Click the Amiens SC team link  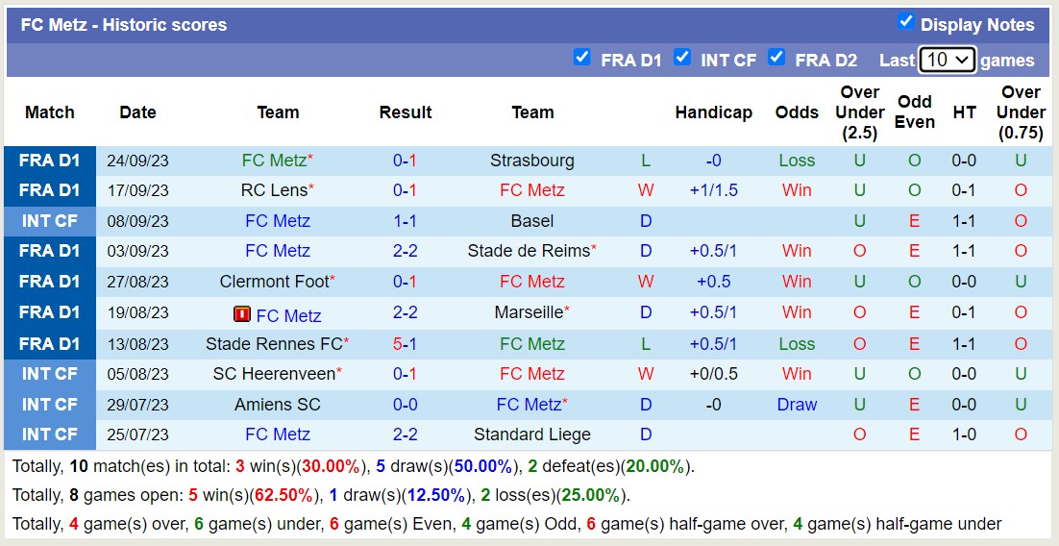click(x=278, y=405)
